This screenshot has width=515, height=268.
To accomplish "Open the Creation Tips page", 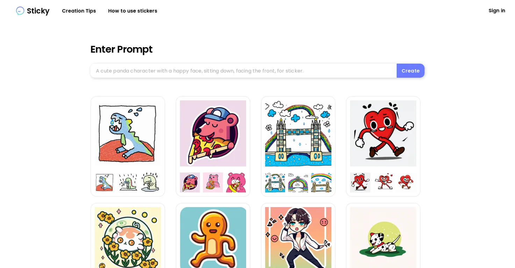I will (x=79, y=11).
